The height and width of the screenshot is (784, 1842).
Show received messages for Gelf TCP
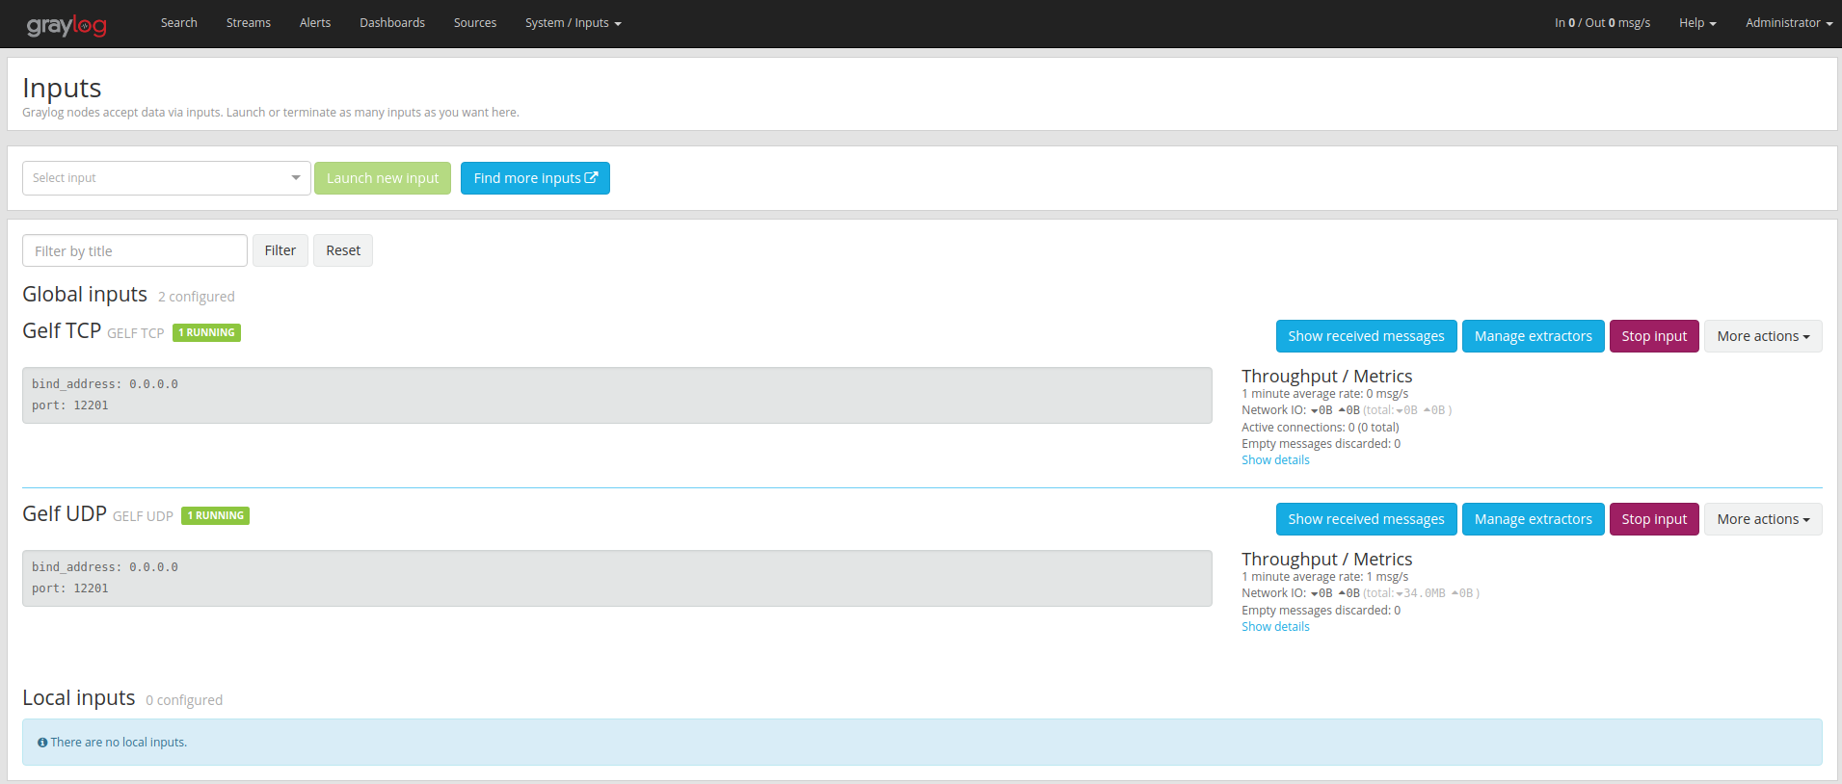pos(1366,336)
